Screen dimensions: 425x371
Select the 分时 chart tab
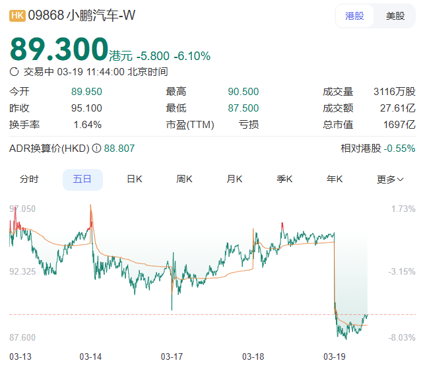[x=29, y=179]
